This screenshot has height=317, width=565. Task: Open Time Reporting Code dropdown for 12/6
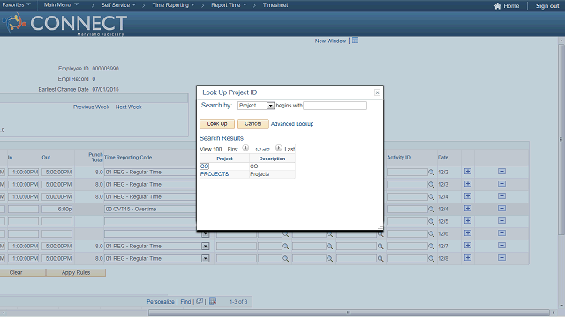(x=206, y=234)
